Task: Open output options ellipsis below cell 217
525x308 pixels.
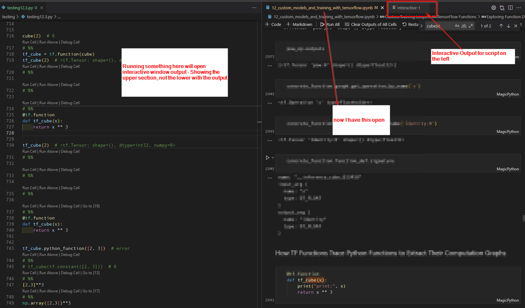Action: click(270, 65)
